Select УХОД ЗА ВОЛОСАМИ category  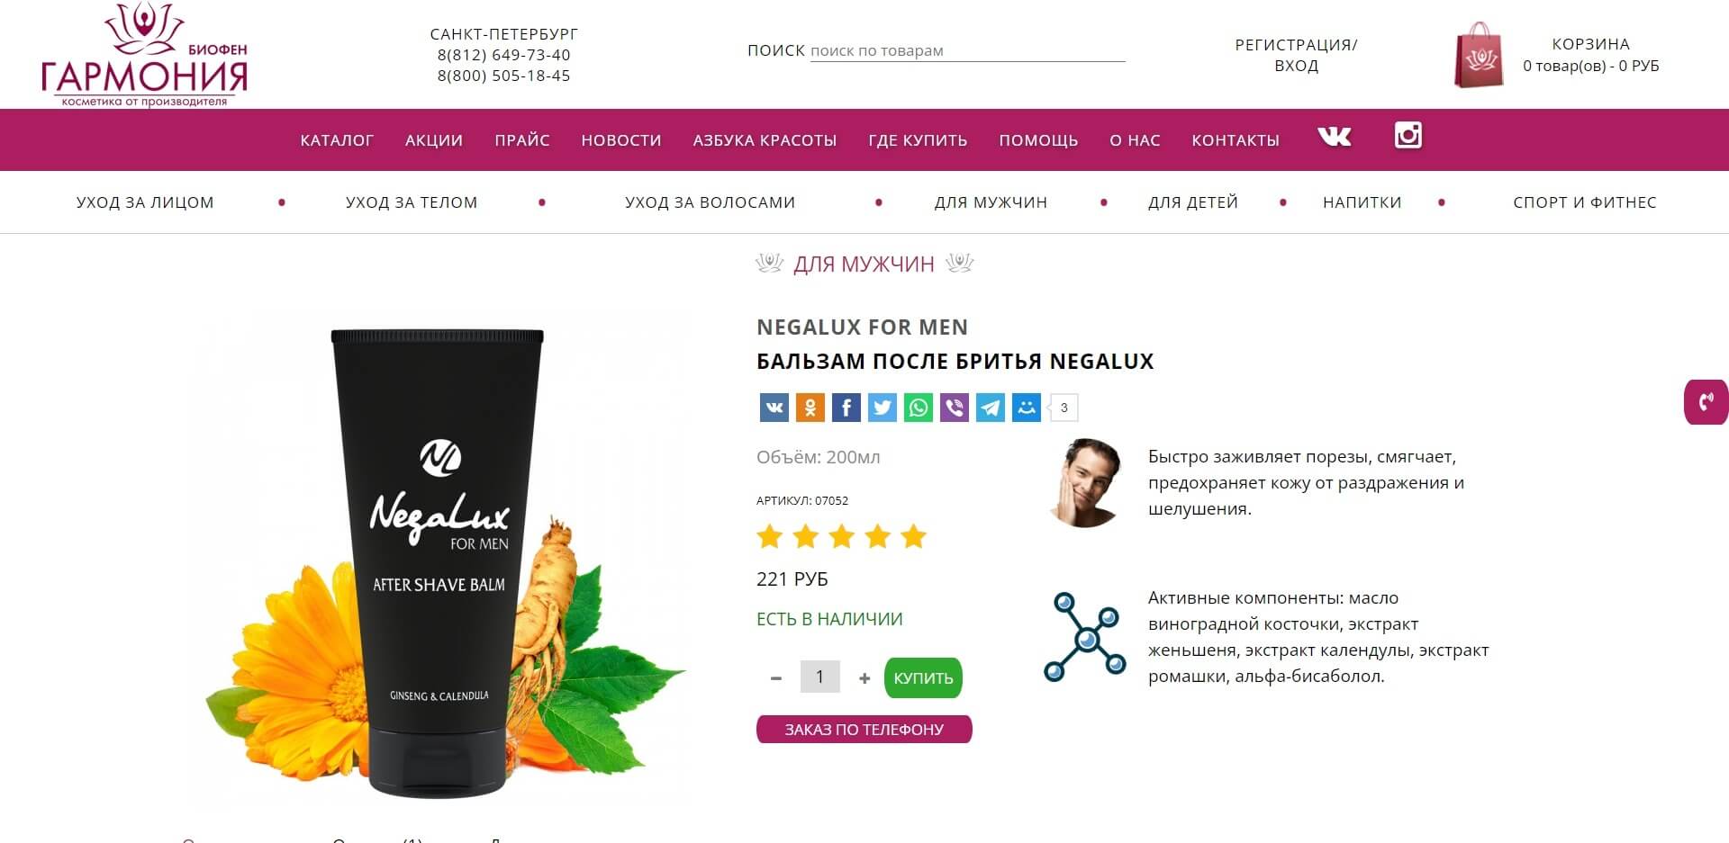710,202
